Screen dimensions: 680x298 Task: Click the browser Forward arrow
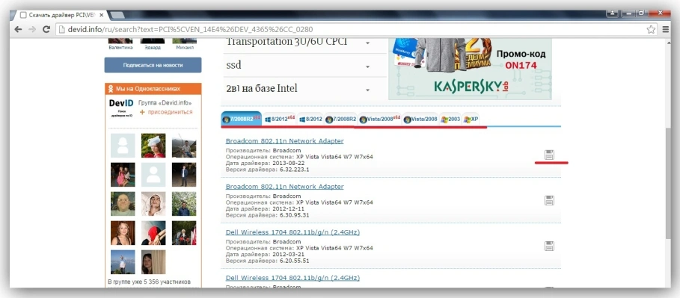pos(31,29)
